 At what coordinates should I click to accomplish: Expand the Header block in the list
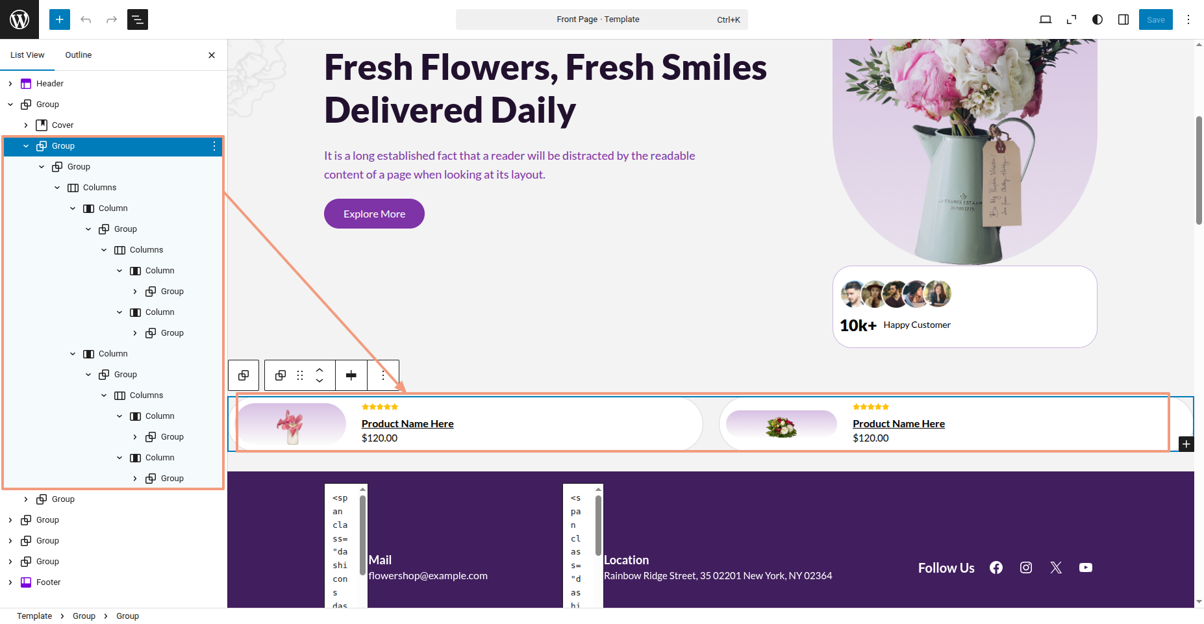coord(10,84)
